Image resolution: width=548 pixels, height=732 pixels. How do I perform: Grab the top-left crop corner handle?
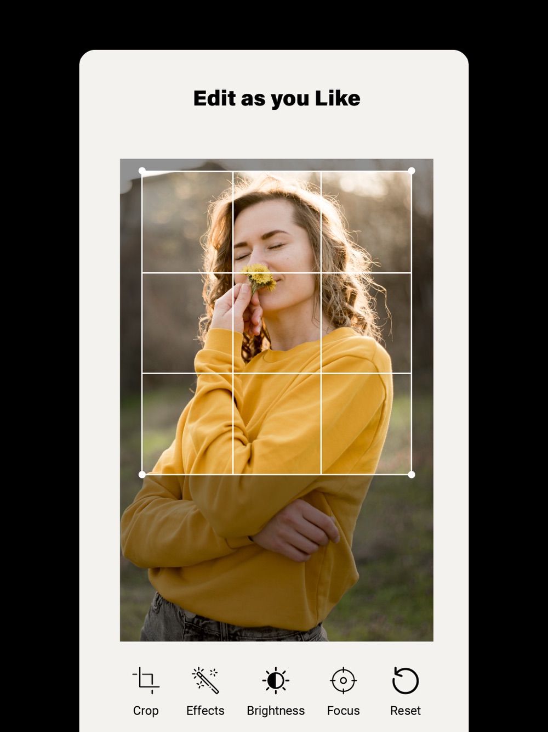[142, 171]
